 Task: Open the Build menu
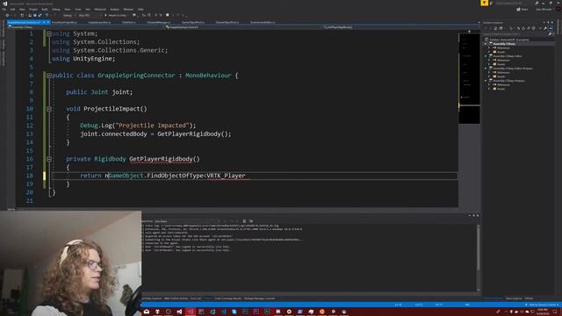pyautogui.click(x=45, y=10)
